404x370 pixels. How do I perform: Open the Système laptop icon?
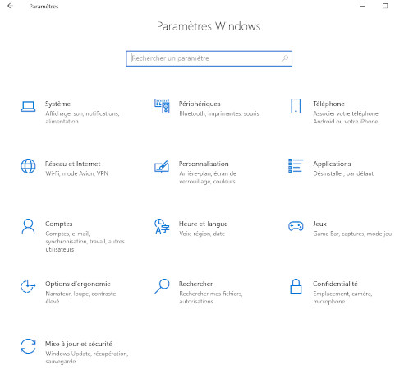pos(28,107)
